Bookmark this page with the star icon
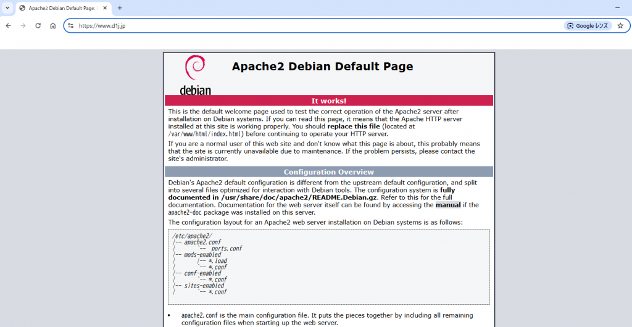This screenshot has width=632, height=327. click(x=620, y=26)
